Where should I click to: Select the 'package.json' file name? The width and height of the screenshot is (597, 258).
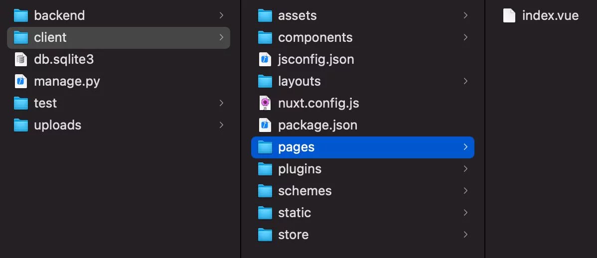tap(317, 126)
